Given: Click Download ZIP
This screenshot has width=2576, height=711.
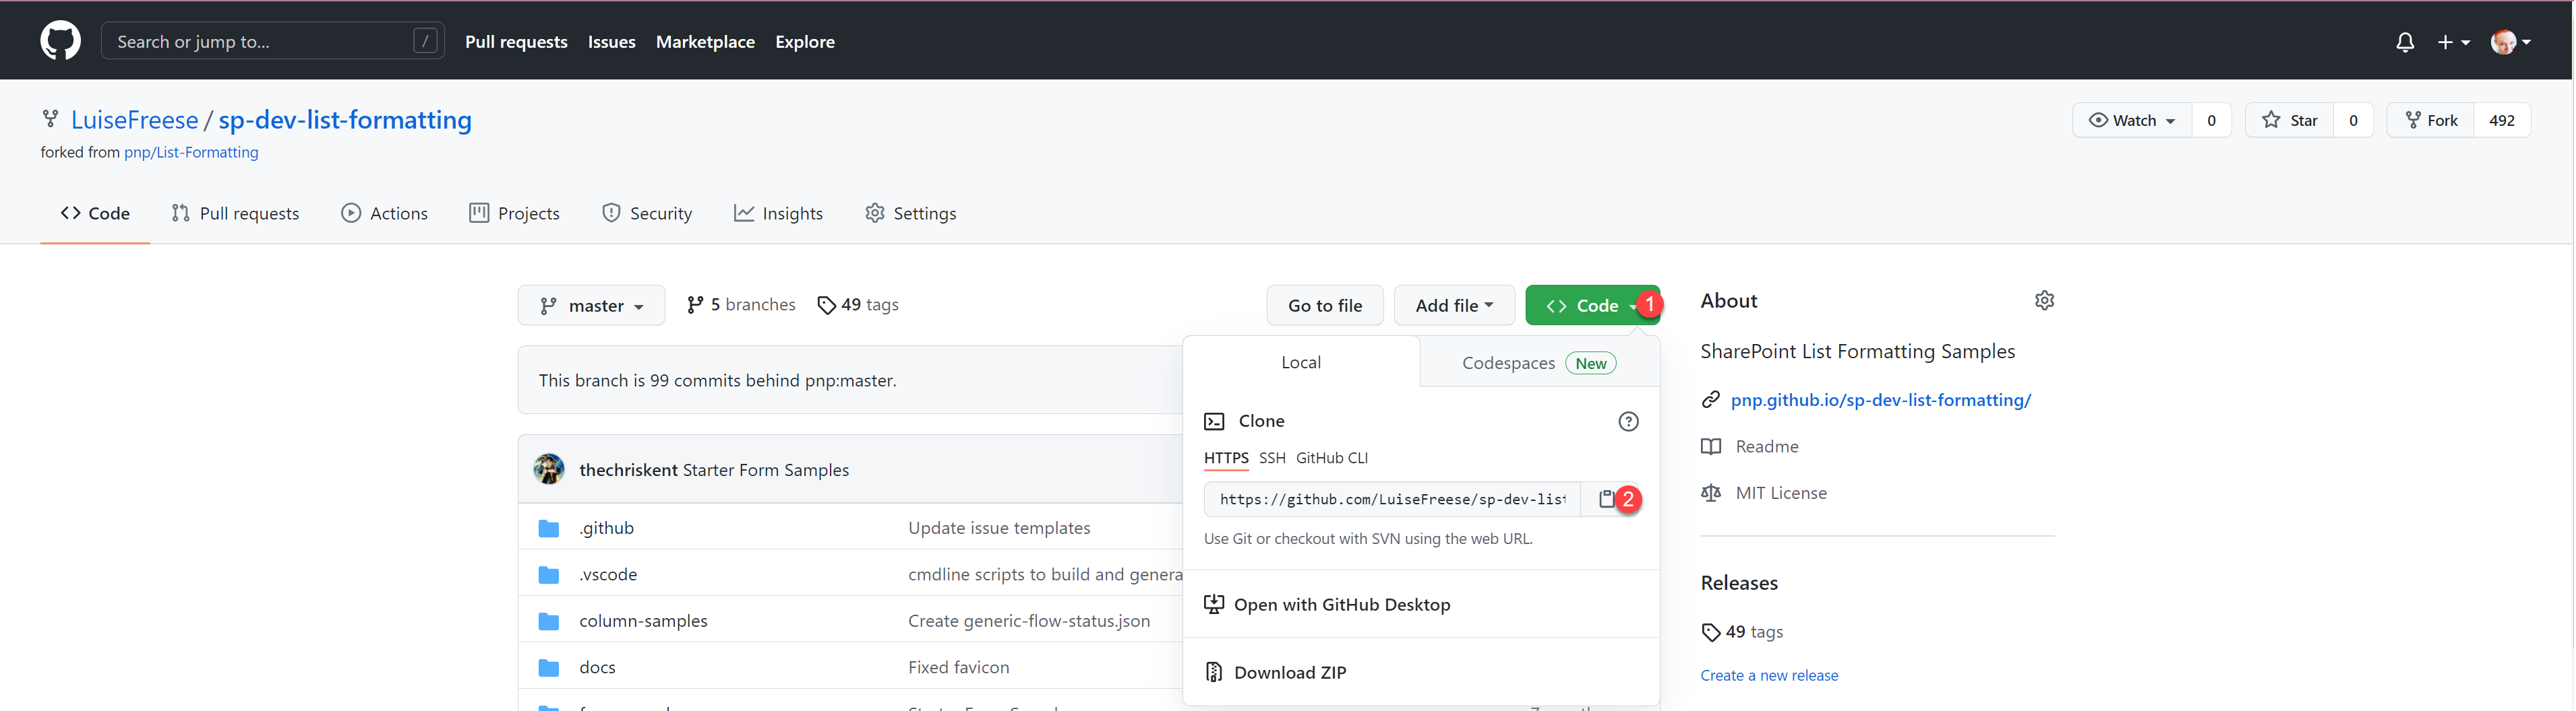Looking at the screenshot, I should [1276, 672].
